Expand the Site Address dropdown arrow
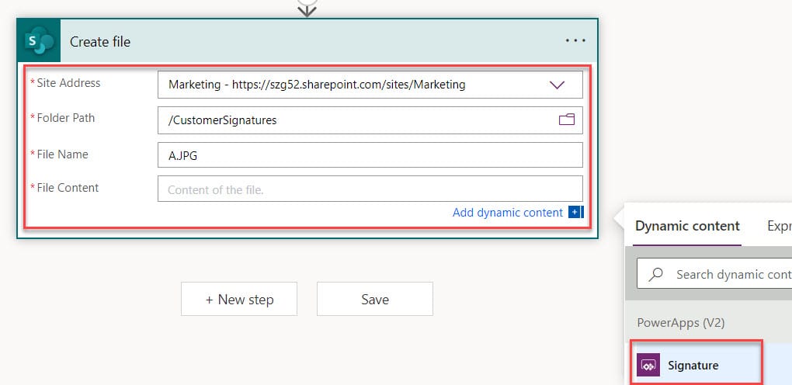This screenshot has width=792, height=385. point(557,85)
